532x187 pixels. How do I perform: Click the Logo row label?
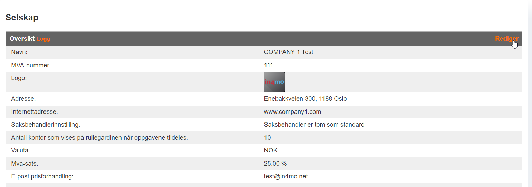19,78
